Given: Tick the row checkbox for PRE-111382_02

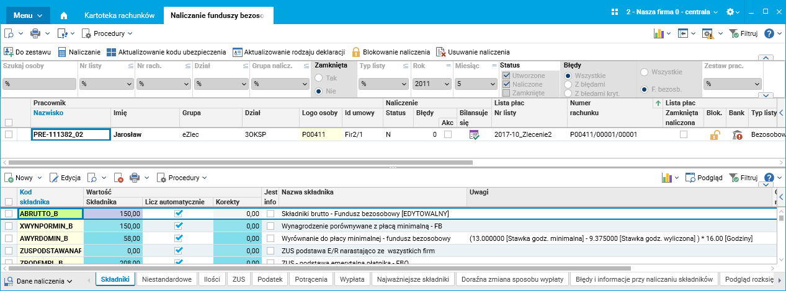Looking at the screenshot, I should click(x=9, y=134).
